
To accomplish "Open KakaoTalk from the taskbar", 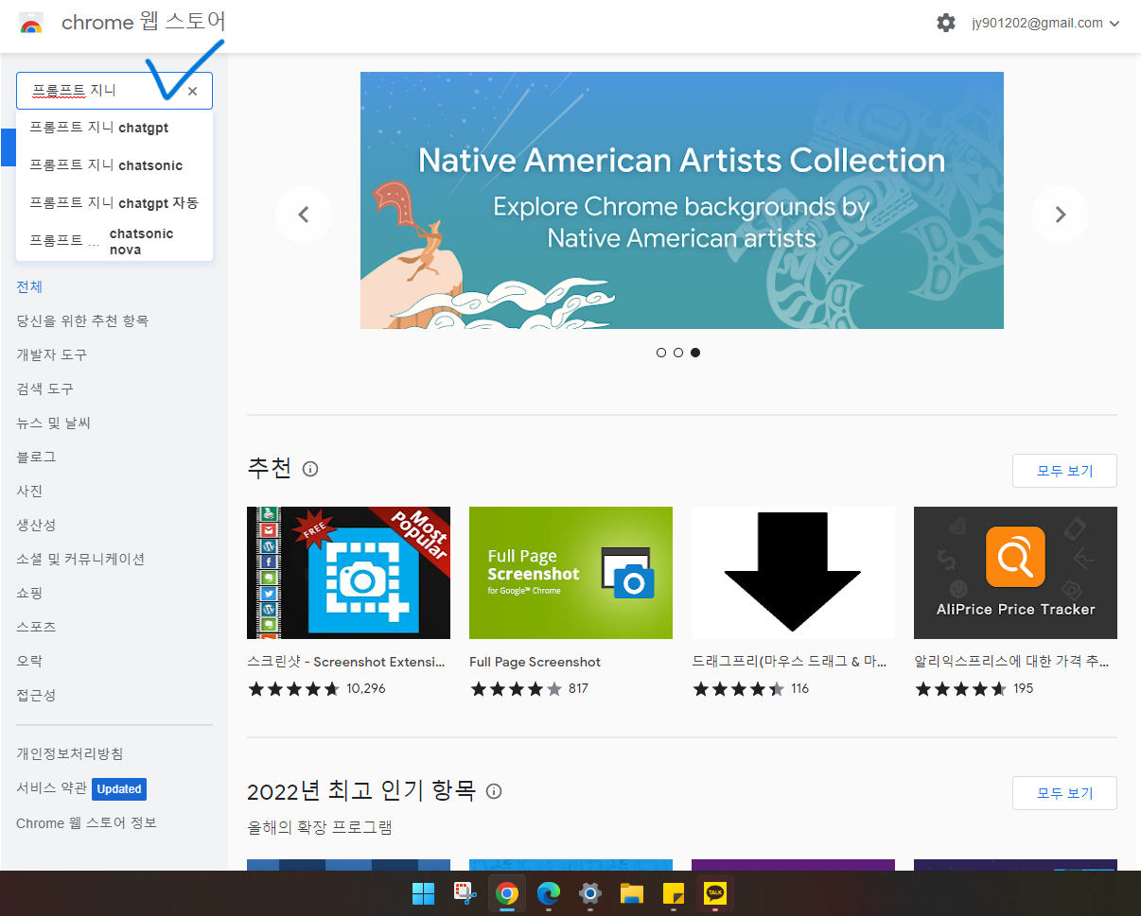I will coord(715,893).
